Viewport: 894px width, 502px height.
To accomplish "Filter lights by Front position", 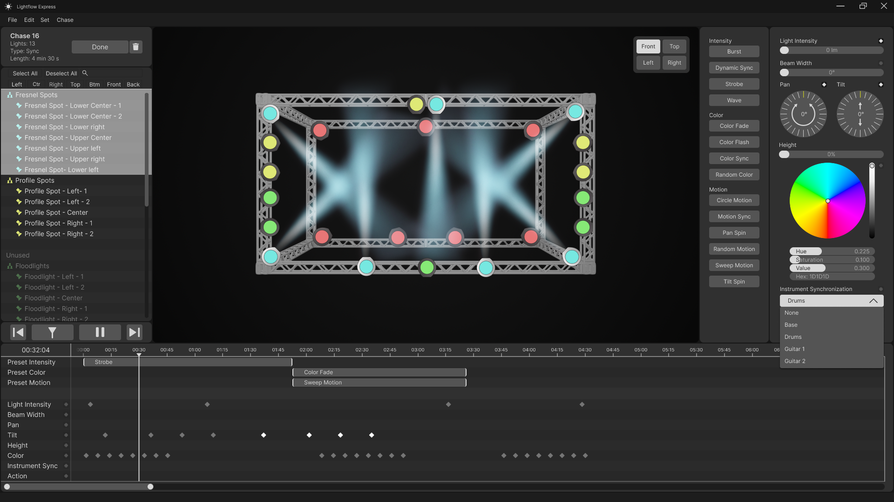I will (114, 85).
